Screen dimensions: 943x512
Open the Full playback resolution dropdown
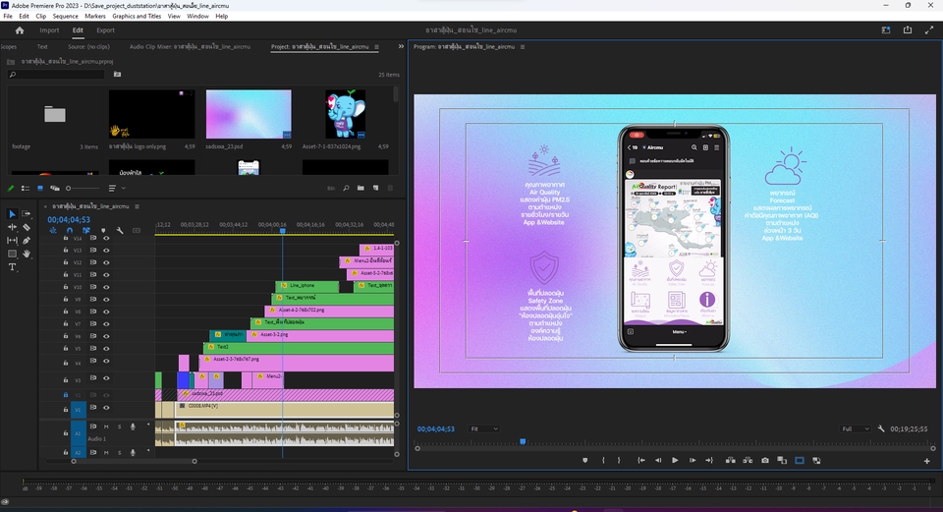[856, 429]
